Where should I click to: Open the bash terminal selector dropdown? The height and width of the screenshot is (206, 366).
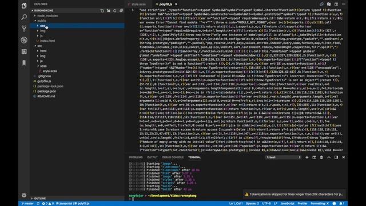(284, 157)
